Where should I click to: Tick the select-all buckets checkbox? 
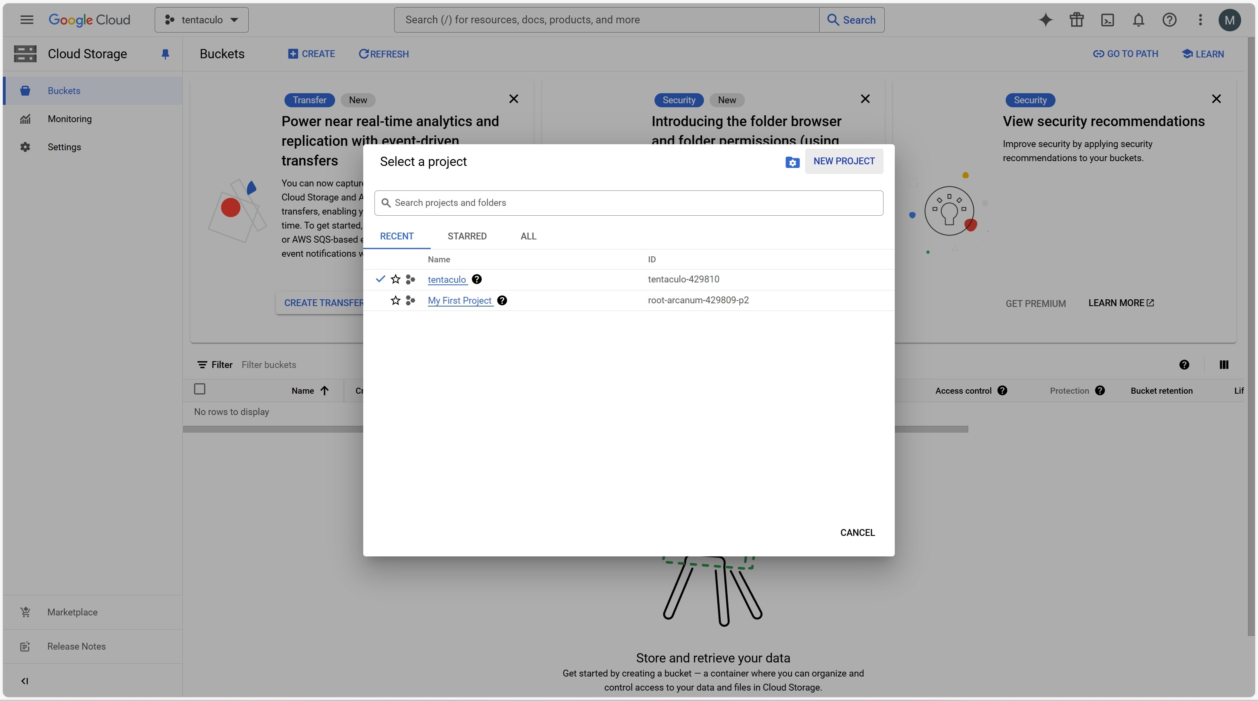pos(200,389)
